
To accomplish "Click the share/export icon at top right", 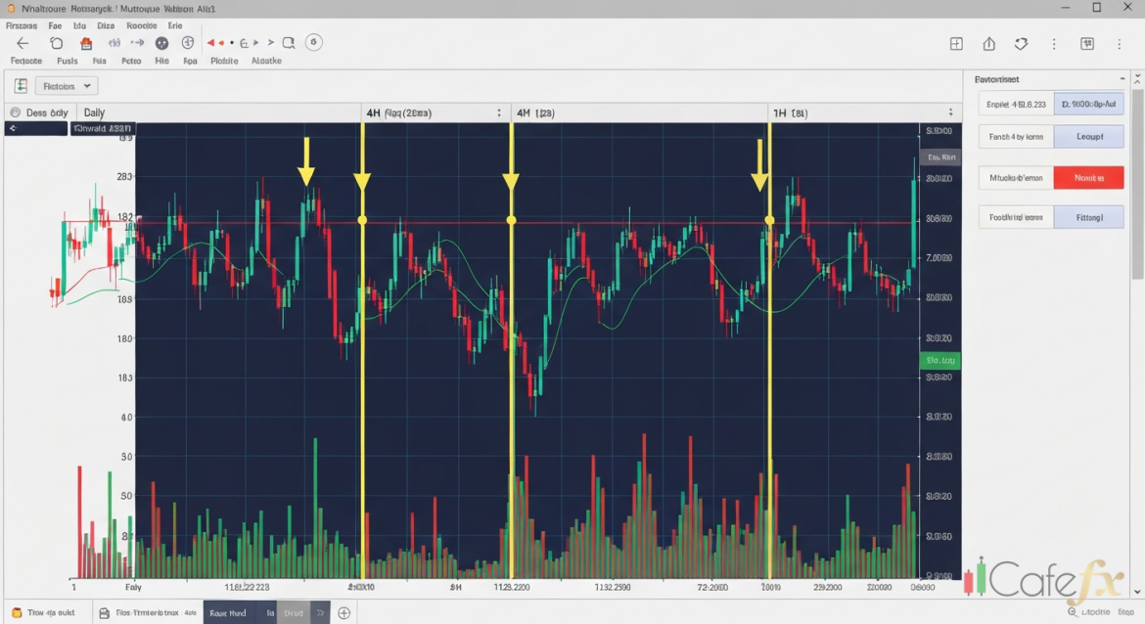I will tap(989, 43).
